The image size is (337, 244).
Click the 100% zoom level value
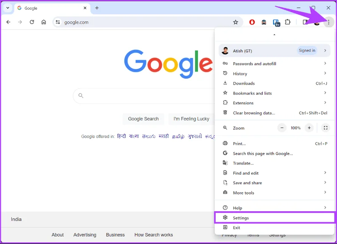(x=296, y=128)
